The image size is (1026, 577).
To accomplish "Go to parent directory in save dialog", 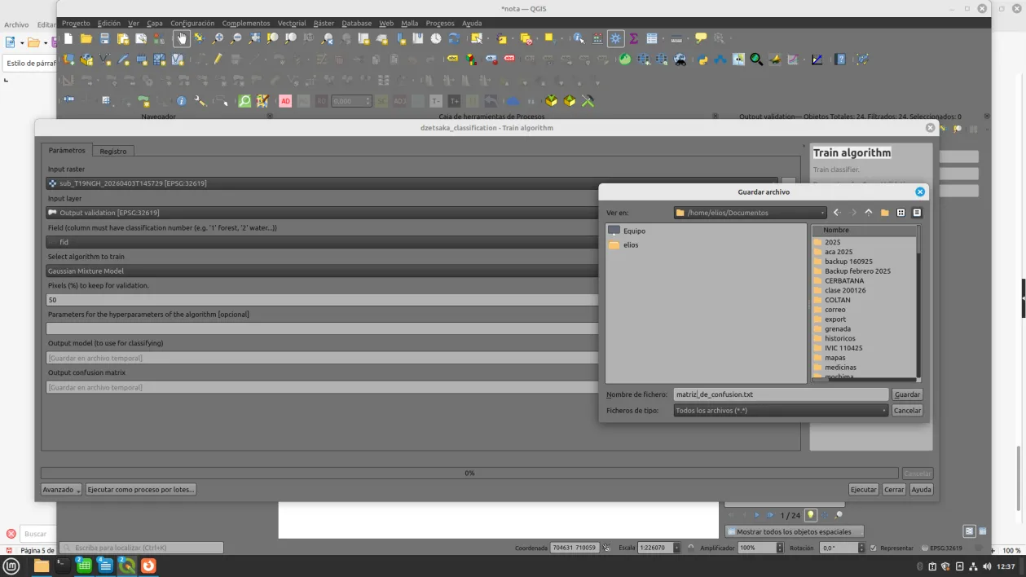I will pos(869,213).
